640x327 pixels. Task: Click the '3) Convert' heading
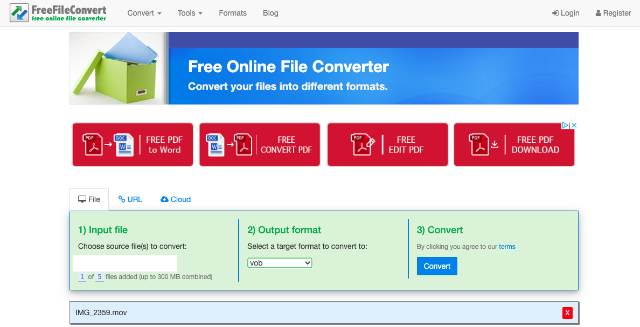[440, 230]
